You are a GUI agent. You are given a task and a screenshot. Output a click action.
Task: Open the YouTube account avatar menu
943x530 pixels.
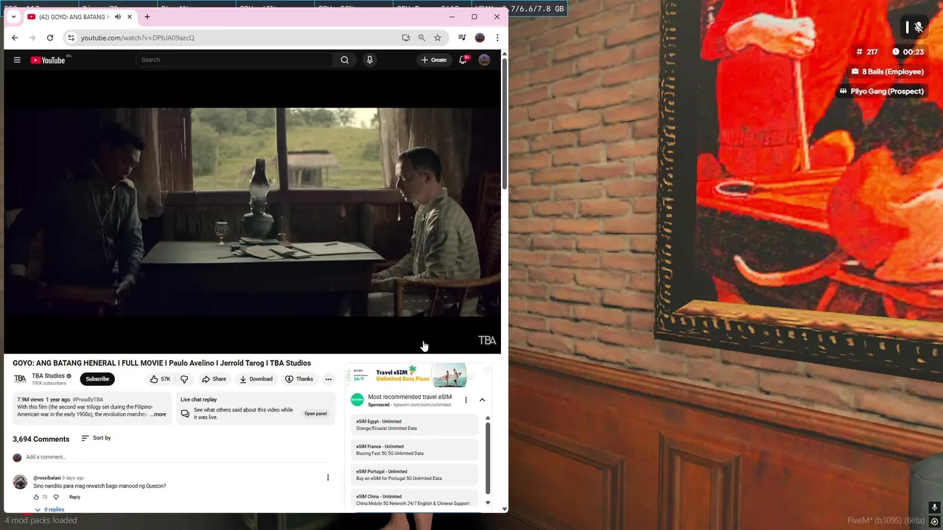[x=484, y=60]
